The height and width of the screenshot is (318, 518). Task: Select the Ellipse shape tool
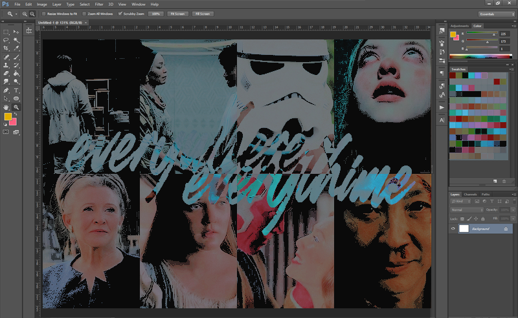16,99
